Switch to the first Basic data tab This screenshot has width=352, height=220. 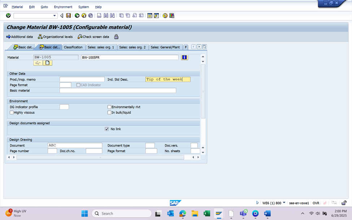[x=23, y=47]
